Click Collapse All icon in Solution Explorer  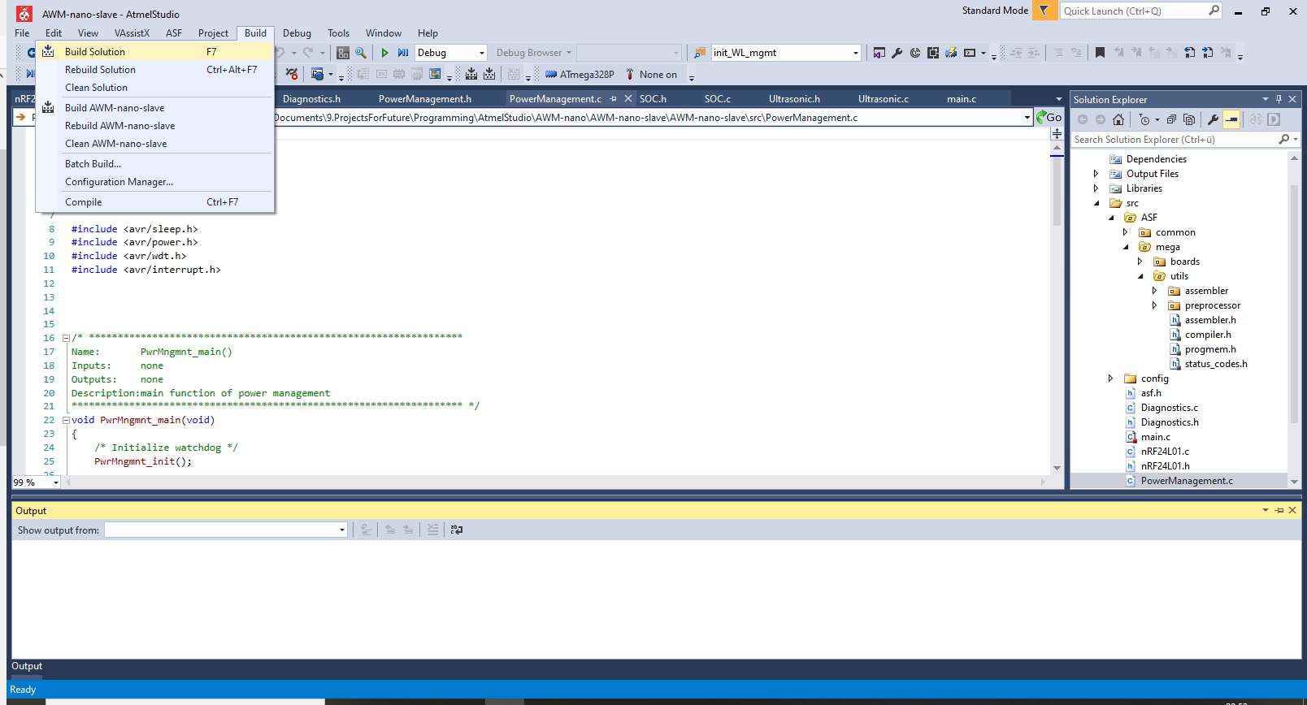tap(1171, 119)
